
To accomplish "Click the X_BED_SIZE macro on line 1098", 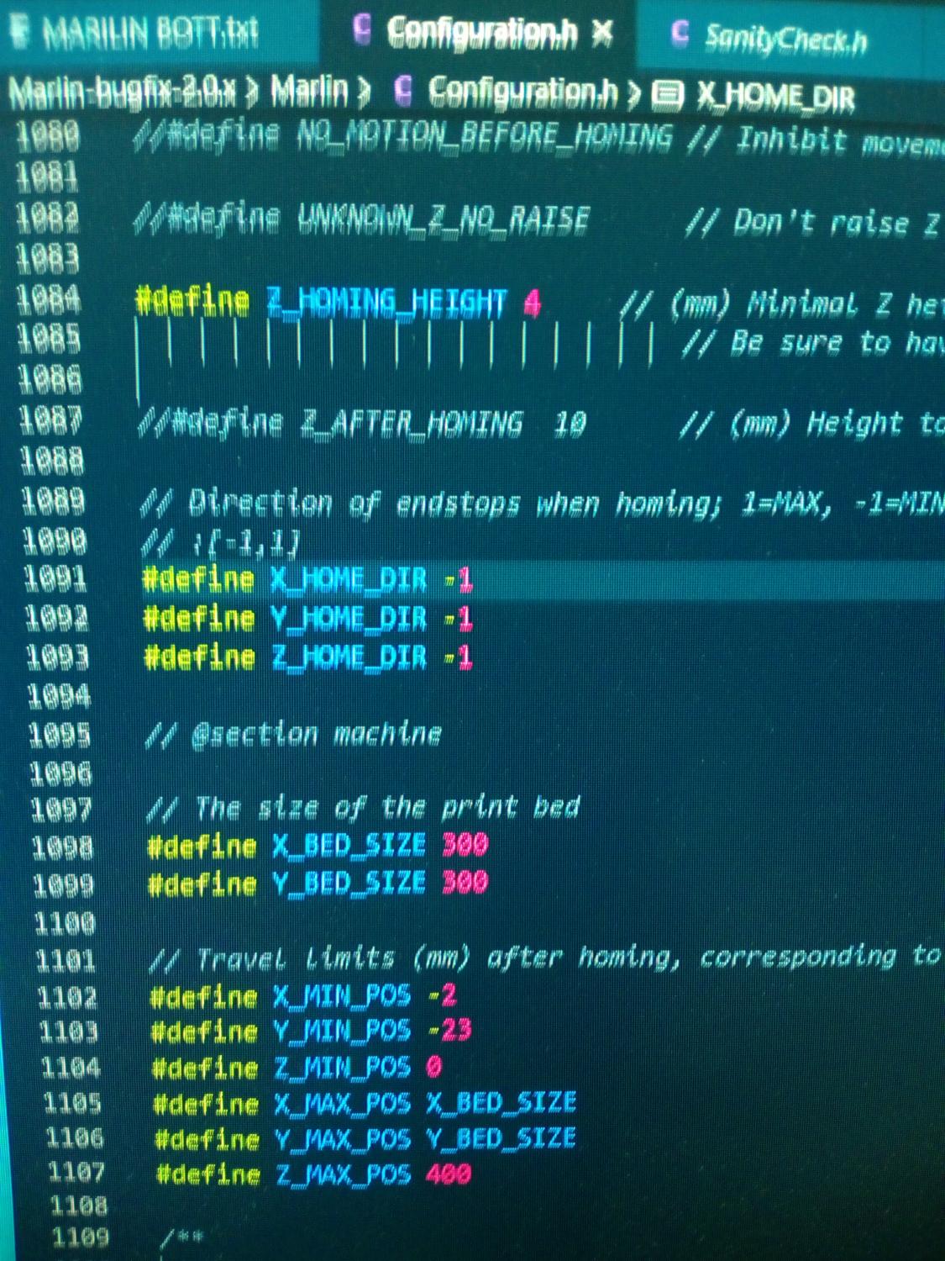I will [x=349, y=845].
